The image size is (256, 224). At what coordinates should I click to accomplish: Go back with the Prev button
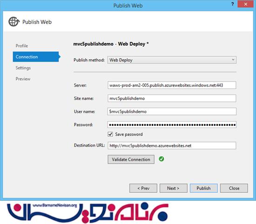[x=143, y=188]
